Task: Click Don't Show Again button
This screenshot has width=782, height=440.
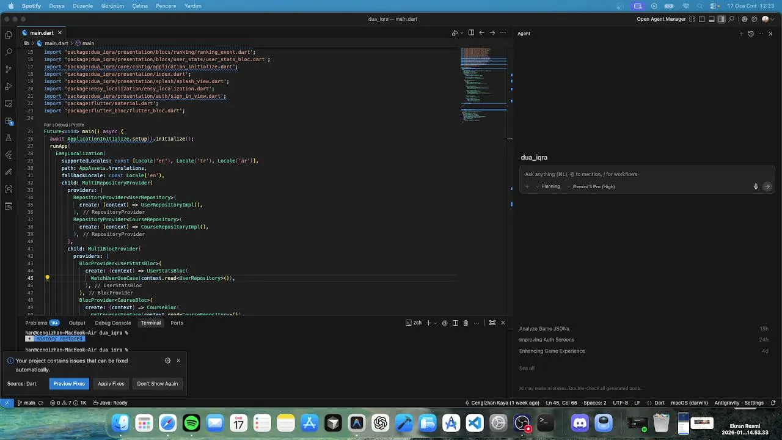Action: coord(158,384)
